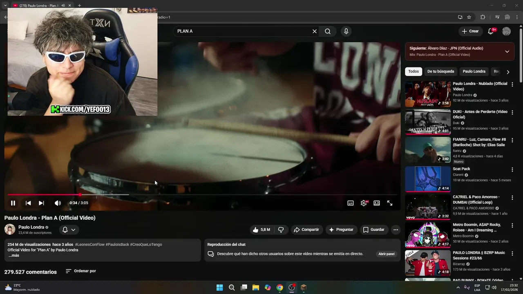This screenshot has height=294, width=523.
Task: Mute the browser tab audio icon
Action: pos(63,6)
